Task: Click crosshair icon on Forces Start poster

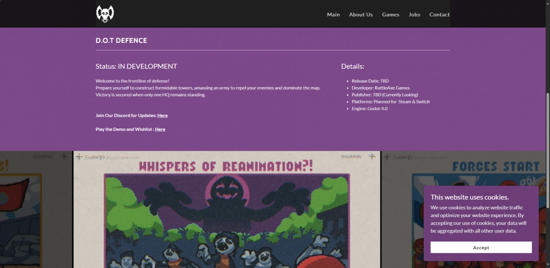Action: coord(388,157)
